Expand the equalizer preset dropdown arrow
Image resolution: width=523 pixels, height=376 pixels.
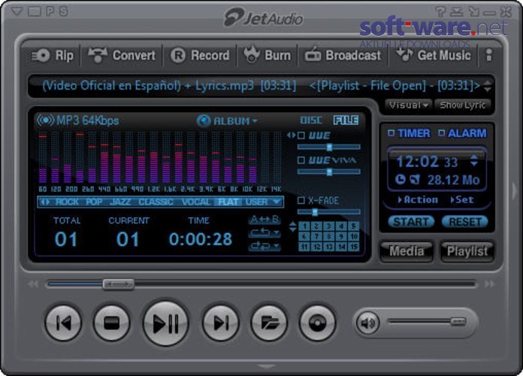[277, 202]
